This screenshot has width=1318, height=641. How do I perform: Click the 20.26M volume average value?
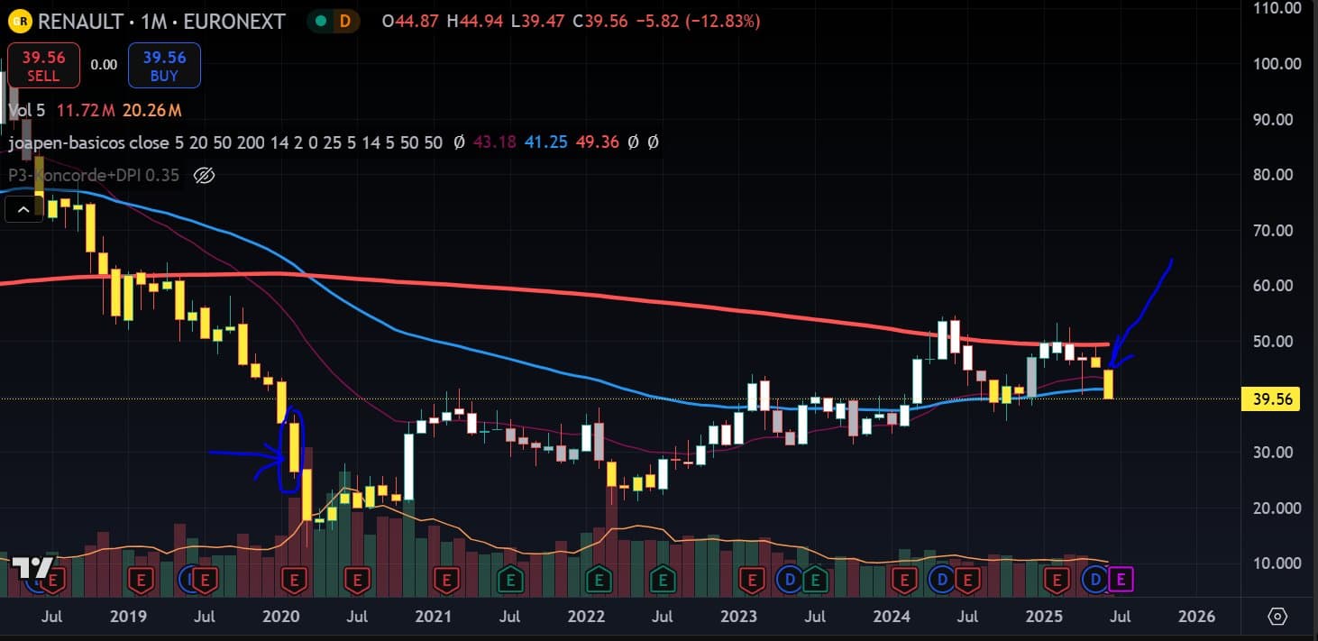point(151,111)
